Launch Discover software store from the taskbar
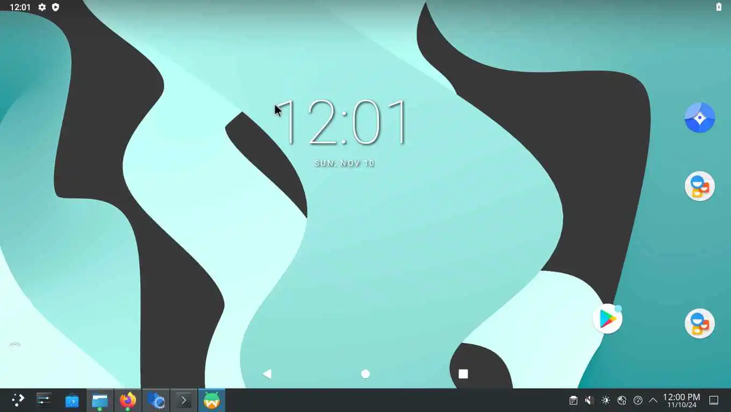This screenshot has width=731, height=412. click(x=72, y=400)
